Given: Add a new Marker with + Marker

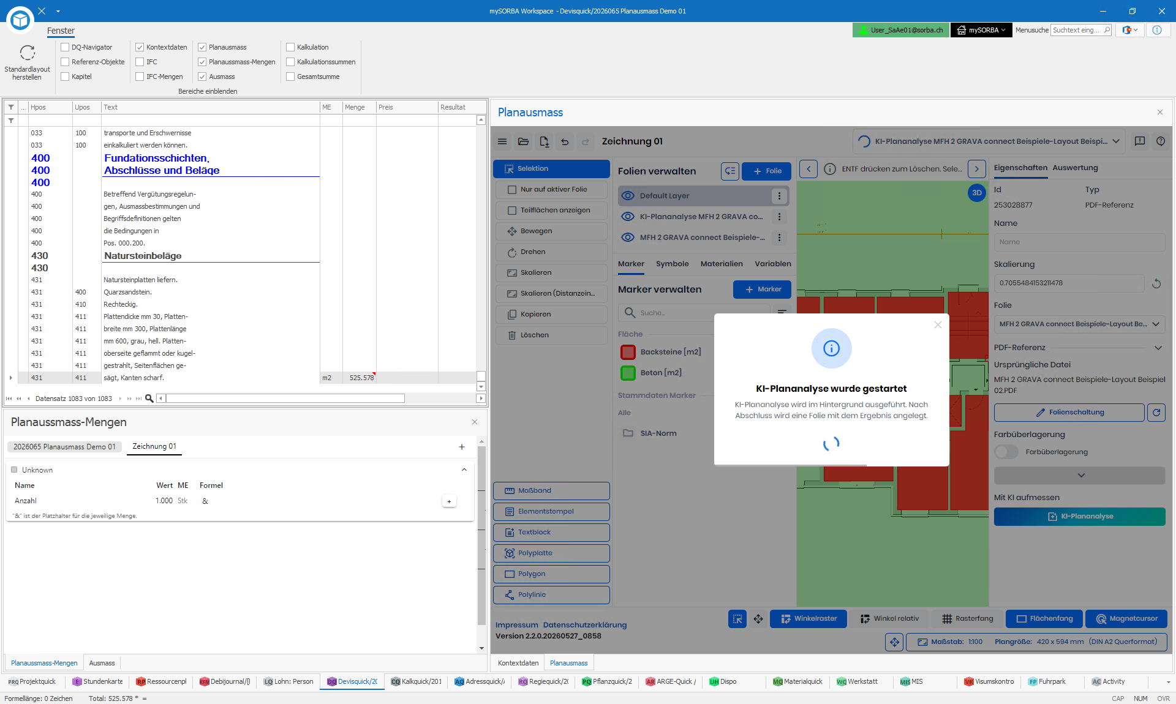Looking at the screenshot, I should point(762,290).
